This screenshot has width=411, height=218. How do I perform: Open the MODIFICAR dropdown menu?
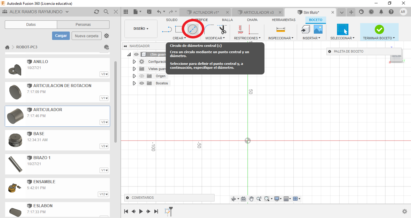tap(215, 38)
